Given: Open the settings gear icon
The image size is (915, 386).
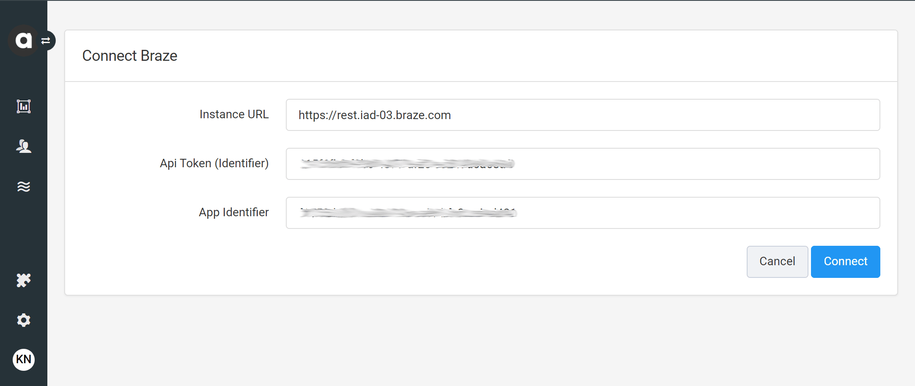Looking at the screenshot, I should tap(24, 320).
